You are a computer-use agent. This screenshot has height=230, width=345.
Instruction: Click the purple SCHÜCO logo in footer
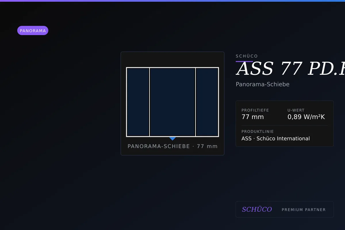(x=257, y=209)
